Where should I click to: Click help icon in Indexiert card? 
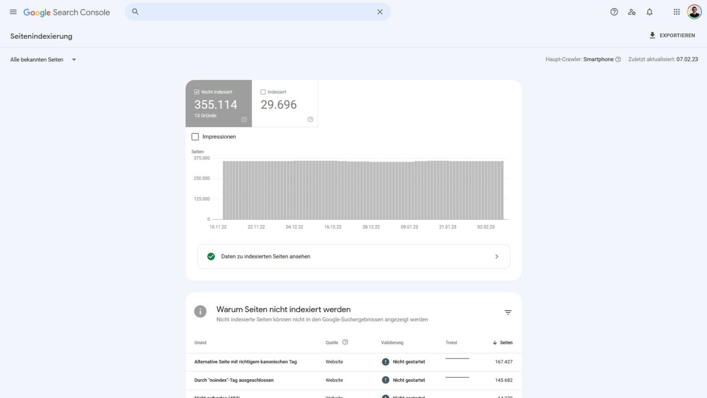coord(310,119)
